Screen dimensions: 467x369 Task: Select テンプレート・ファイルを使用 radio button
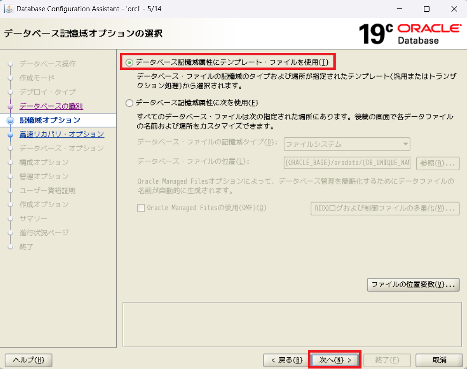(x=129, y=62)
